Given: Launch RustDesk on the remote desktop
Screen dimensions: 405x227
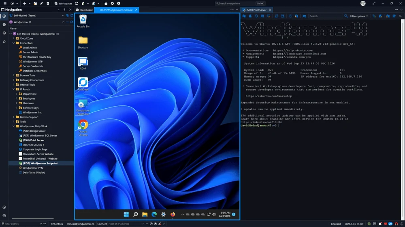Looking at the screenshot, I should click(x=83, y=84).
